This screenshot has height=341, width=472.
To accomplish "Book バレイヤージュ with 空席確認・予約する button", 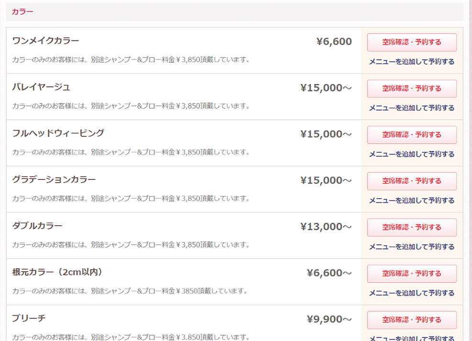I will coord(412,88).
